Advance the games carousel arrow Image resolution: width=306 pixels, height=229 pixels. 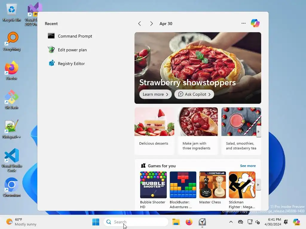click(258, 185)
